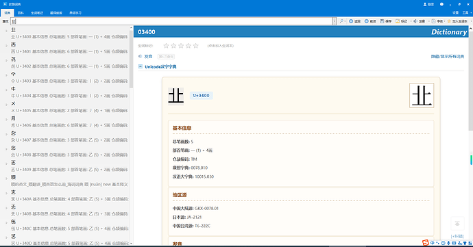Add word with 加入生词本 star icon
The image size is (473, 247).
point(449,21)
